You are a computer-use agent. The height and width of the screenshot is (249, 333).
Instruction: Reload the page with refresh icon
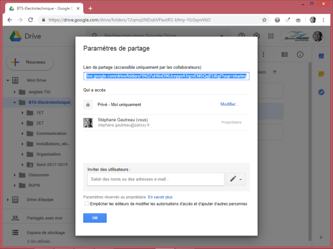tap(31, 20)
